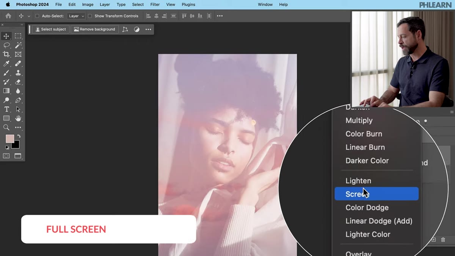Open the Image menu
Viewport: 455px width, 256px height.
(88, 5)
